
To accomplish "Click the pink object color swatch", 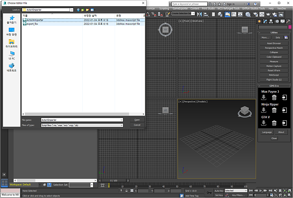I will coord(290,27).
